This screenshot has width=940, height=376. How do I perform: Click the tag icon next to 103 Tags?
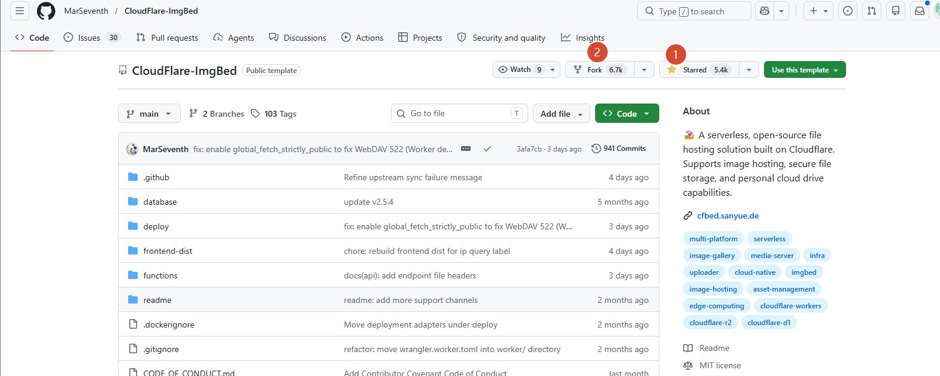(256, 113)
